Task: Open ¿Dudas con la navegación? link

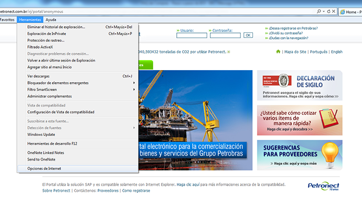Action: [x=289, y=38]
